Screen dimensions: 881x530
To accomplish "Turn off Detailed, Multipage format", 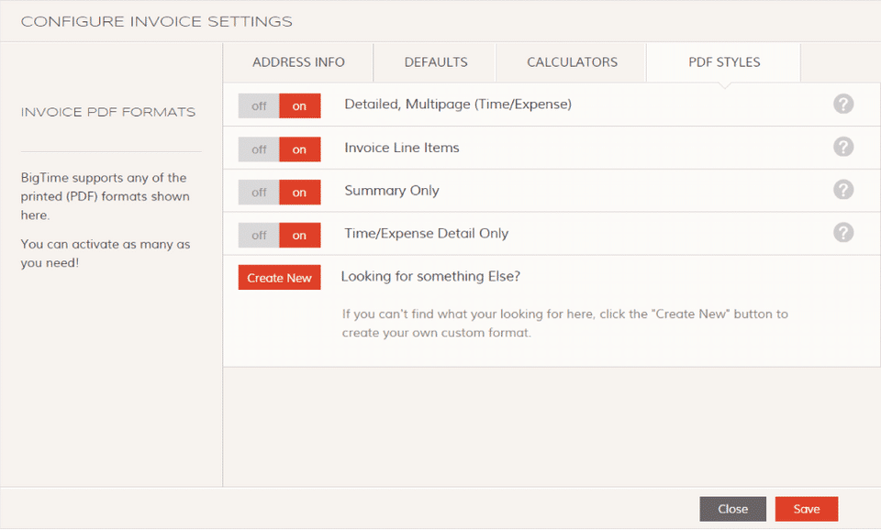I will pyautogui.click(x=259, y=105).
